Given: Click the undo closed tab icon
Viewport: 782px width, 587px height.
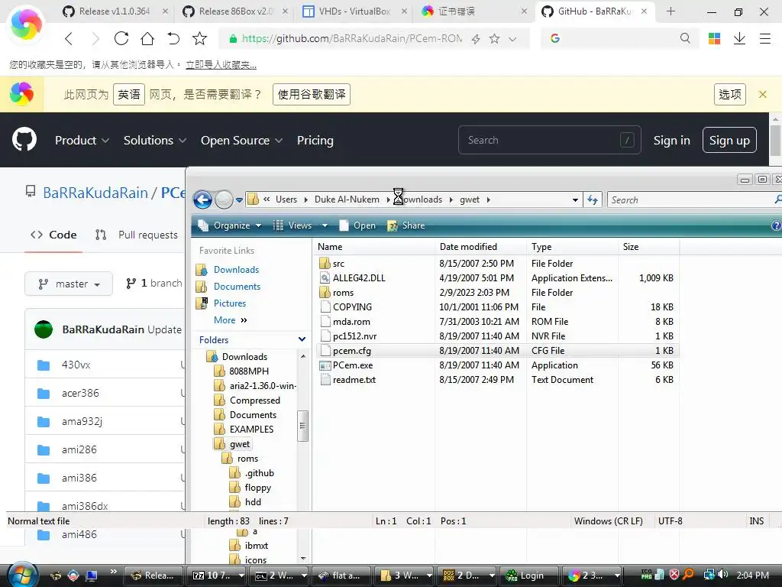Looking at the screenshot, I should (173, 38).
